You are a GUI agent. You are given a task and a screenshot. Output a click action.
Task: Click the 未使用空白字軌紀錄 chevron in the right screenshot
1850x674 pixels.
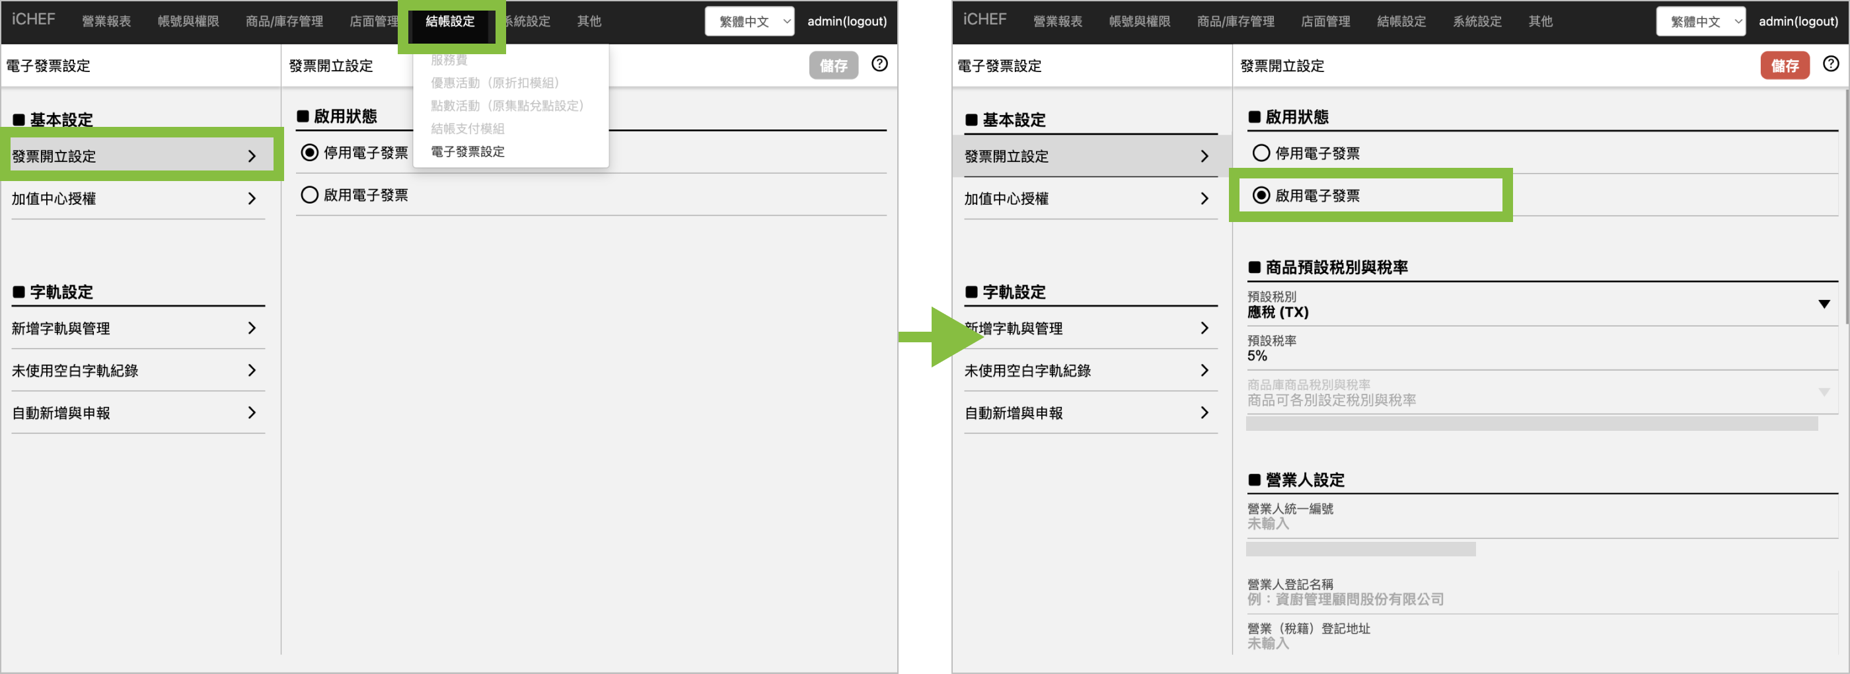click(x=1204, y=371)
